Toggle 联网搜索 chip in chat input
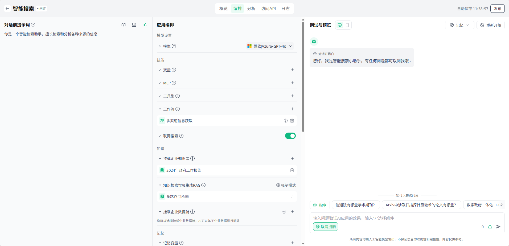Image resolution: width=509 pixels, height=246 pixels. [x=325, y=227]
